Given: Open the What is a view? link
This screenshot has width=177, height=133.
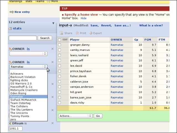Looking at the screenshot, I should 151,25.
